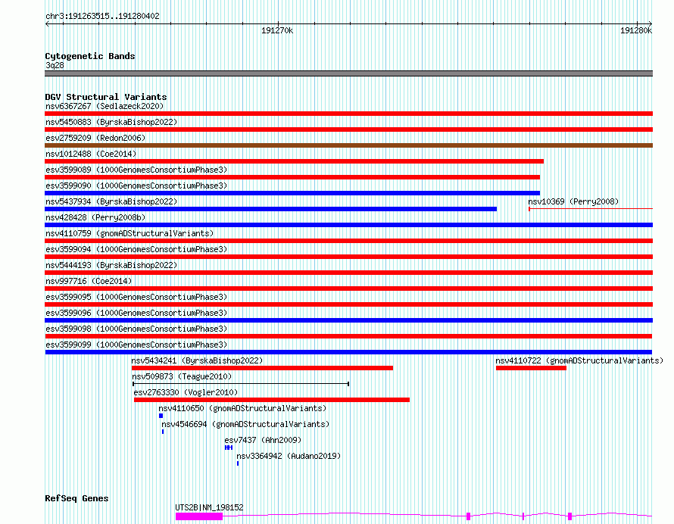Open the esv2759209 (Redon2006) variant label

click(x=95, y=138)
